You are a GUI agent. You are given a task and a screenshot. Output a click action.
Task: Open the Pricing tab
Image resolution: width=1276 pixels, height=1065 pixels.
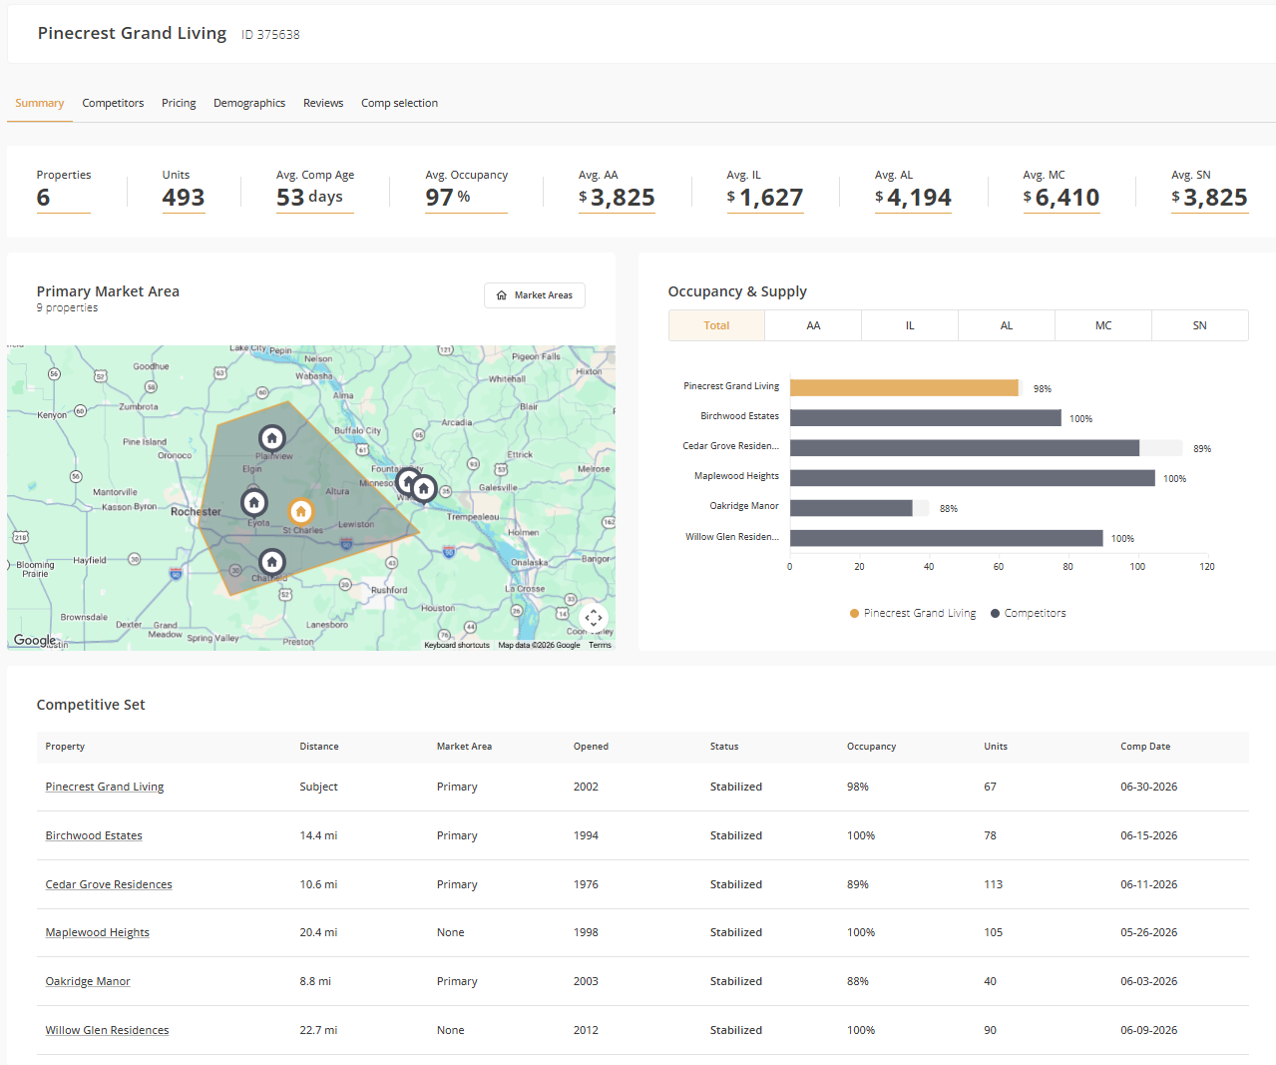[x=179, y=103]
